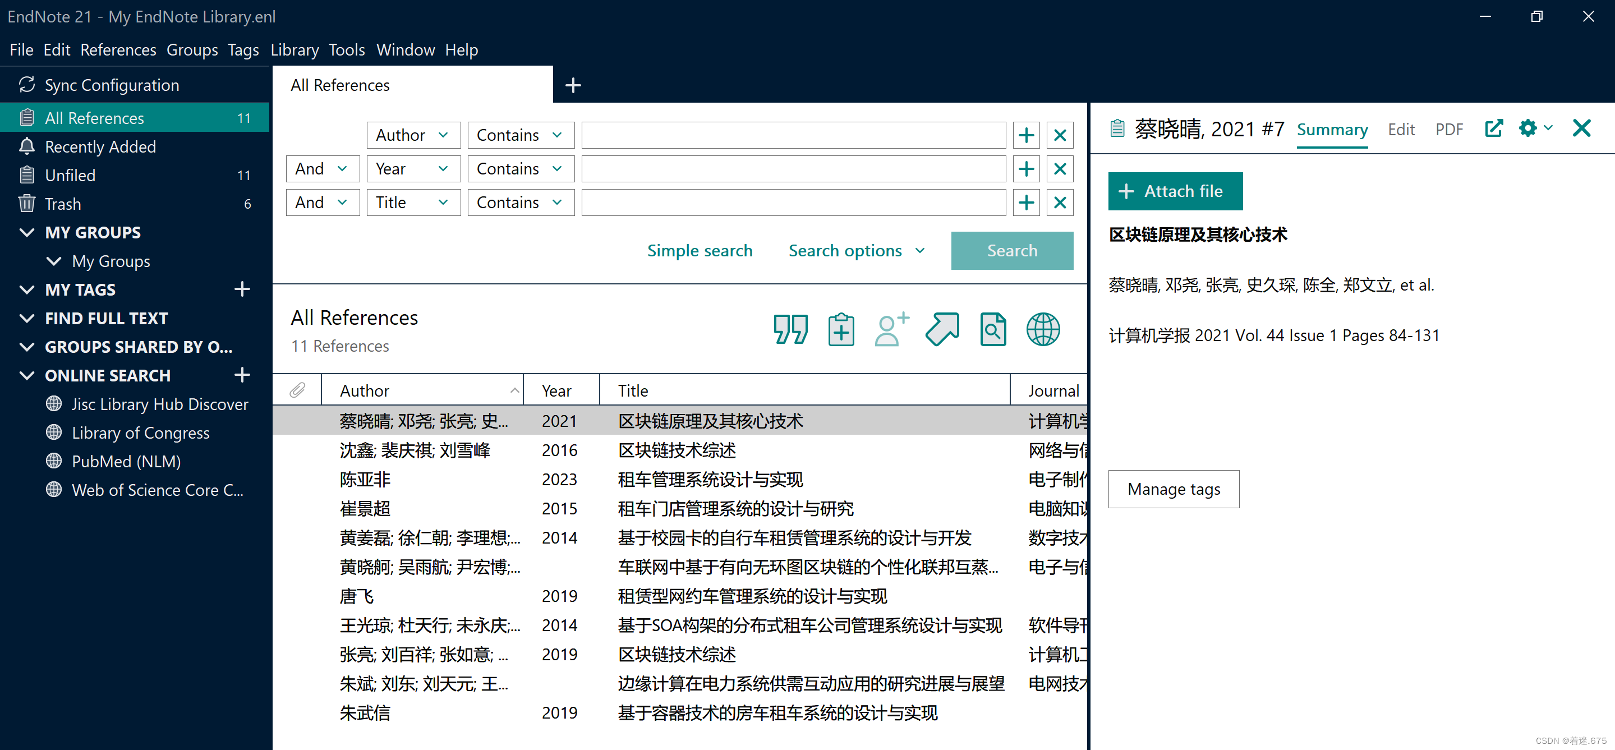Collapse the MY GROUPS section
Image resolution: width=1615 pixels, height=750 pixels.
[x=27, y=233]
